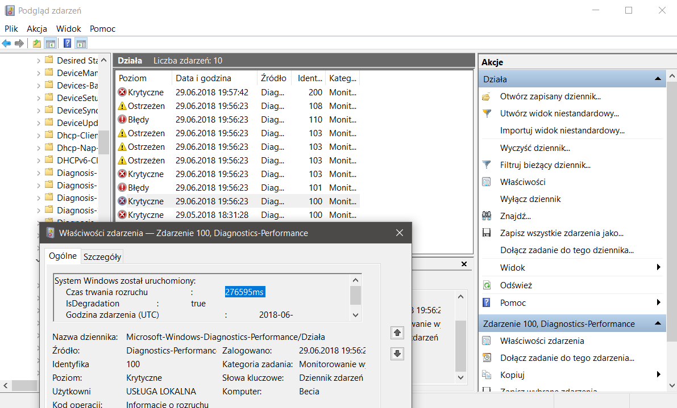Click the DeviceSetu folder icon in the tree

coord(49,98)
